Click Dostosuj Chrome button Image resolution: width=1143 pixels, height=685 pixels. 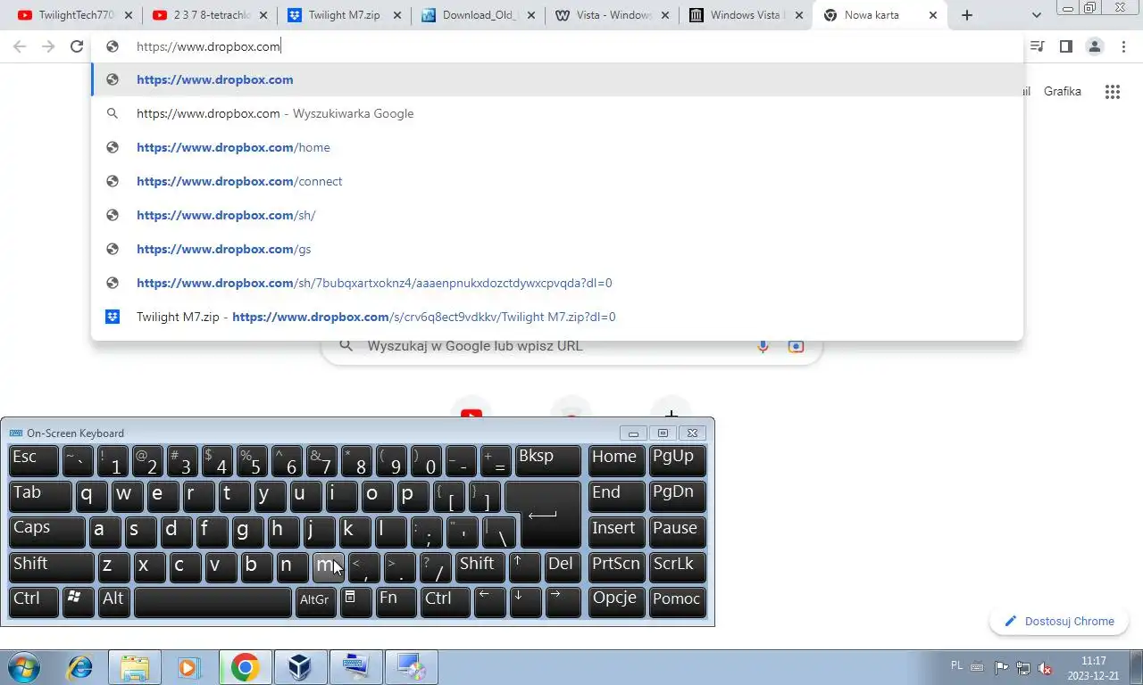[x=1058, y=621]
